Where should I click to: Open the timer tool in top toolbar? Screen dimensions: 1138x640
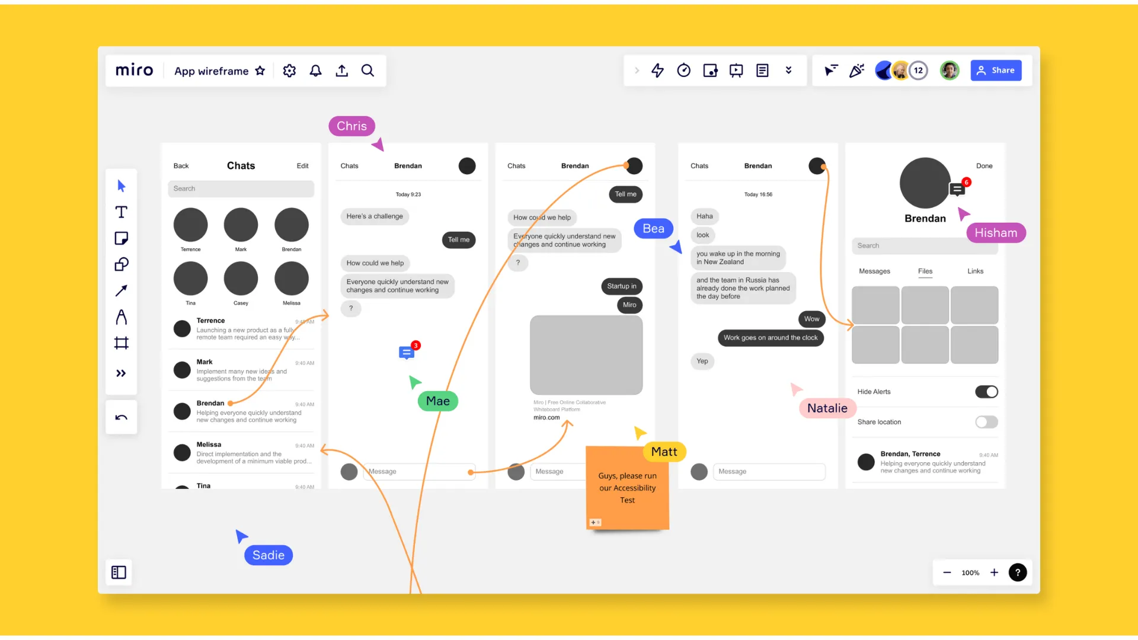point(683,71)
